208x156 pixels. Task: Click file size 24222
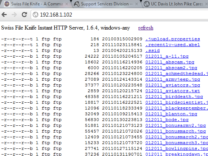tap(92, 56)
